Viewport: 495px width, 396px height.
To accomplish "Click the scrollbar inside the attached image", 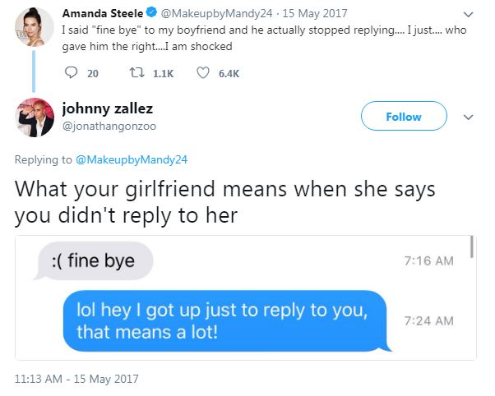I will point(472,247).
